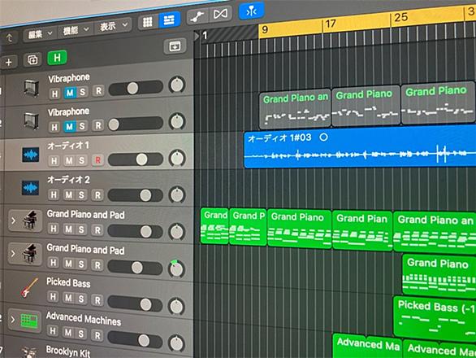The height and width of the screenshot is (358, 476).
Task: Click the upper Grand Piano and Pad piano icon
Action: click(30, 220)
